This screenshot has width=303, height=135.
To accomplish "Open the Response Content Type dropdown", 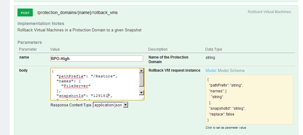I will [110, 105].
